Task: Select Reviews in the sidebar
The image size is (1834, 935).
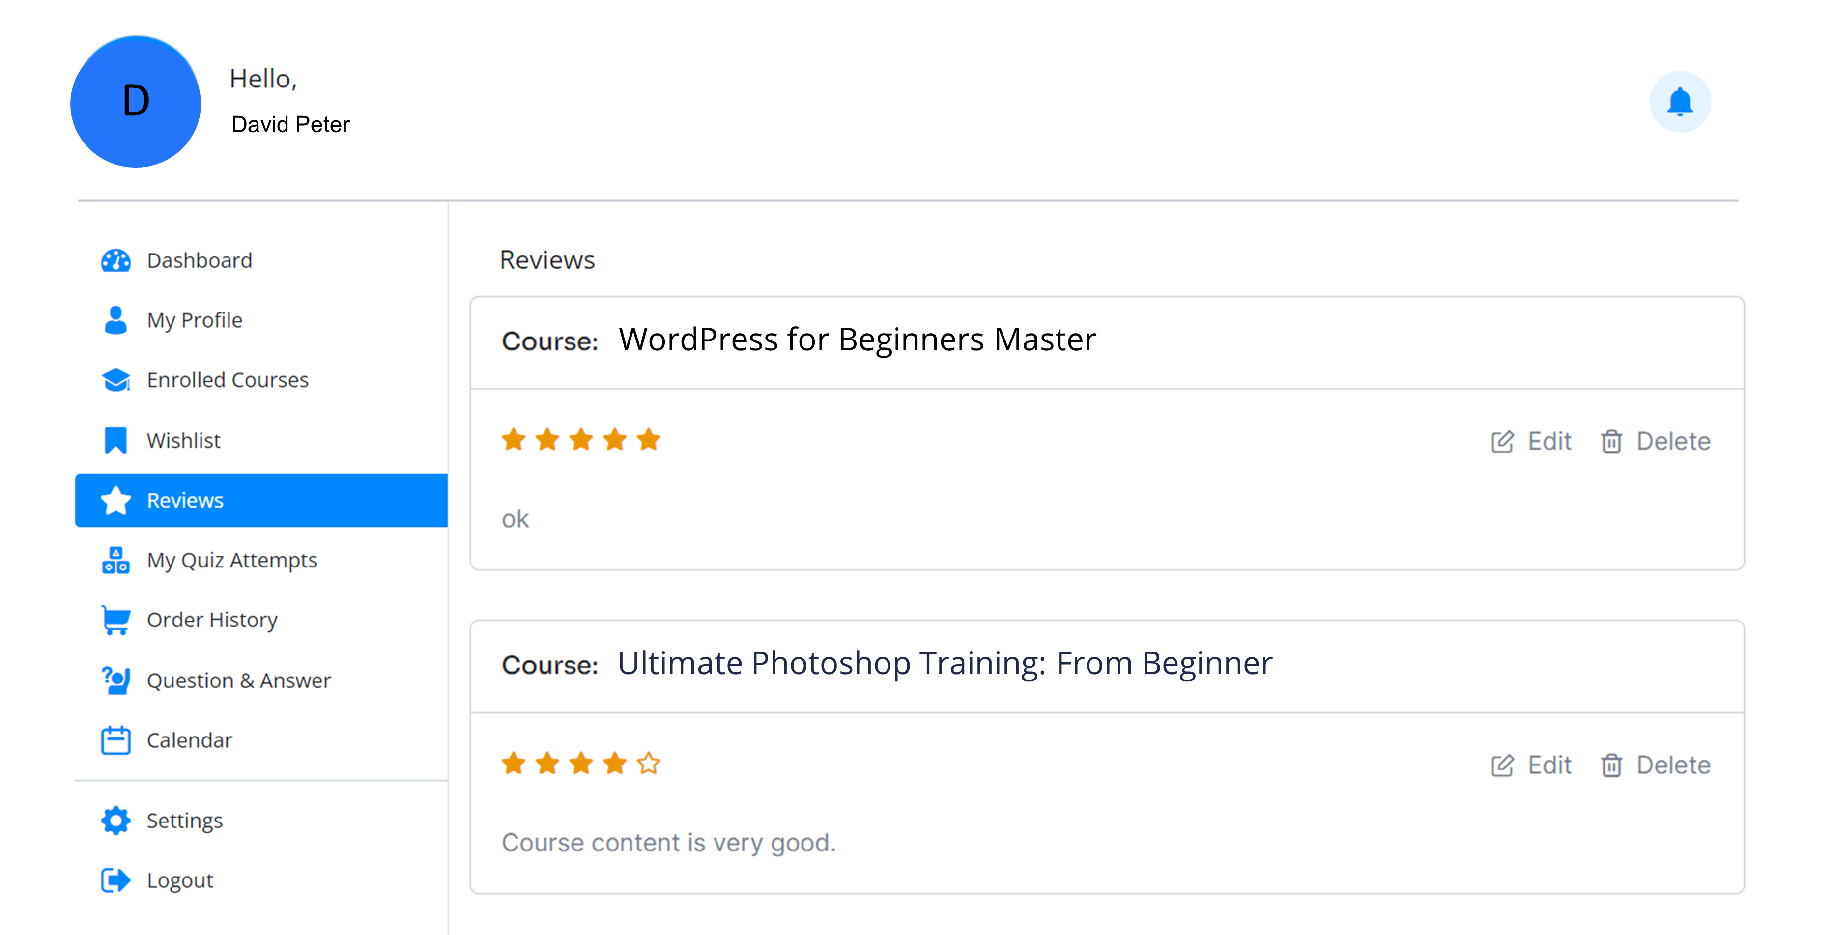Action: (185, 500)
